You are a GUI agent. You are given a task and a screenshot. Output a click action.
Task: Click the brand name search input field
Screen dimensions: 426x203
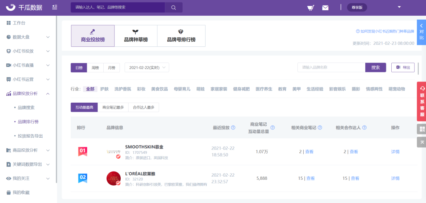pyautogui.click(x=331, y=68)
